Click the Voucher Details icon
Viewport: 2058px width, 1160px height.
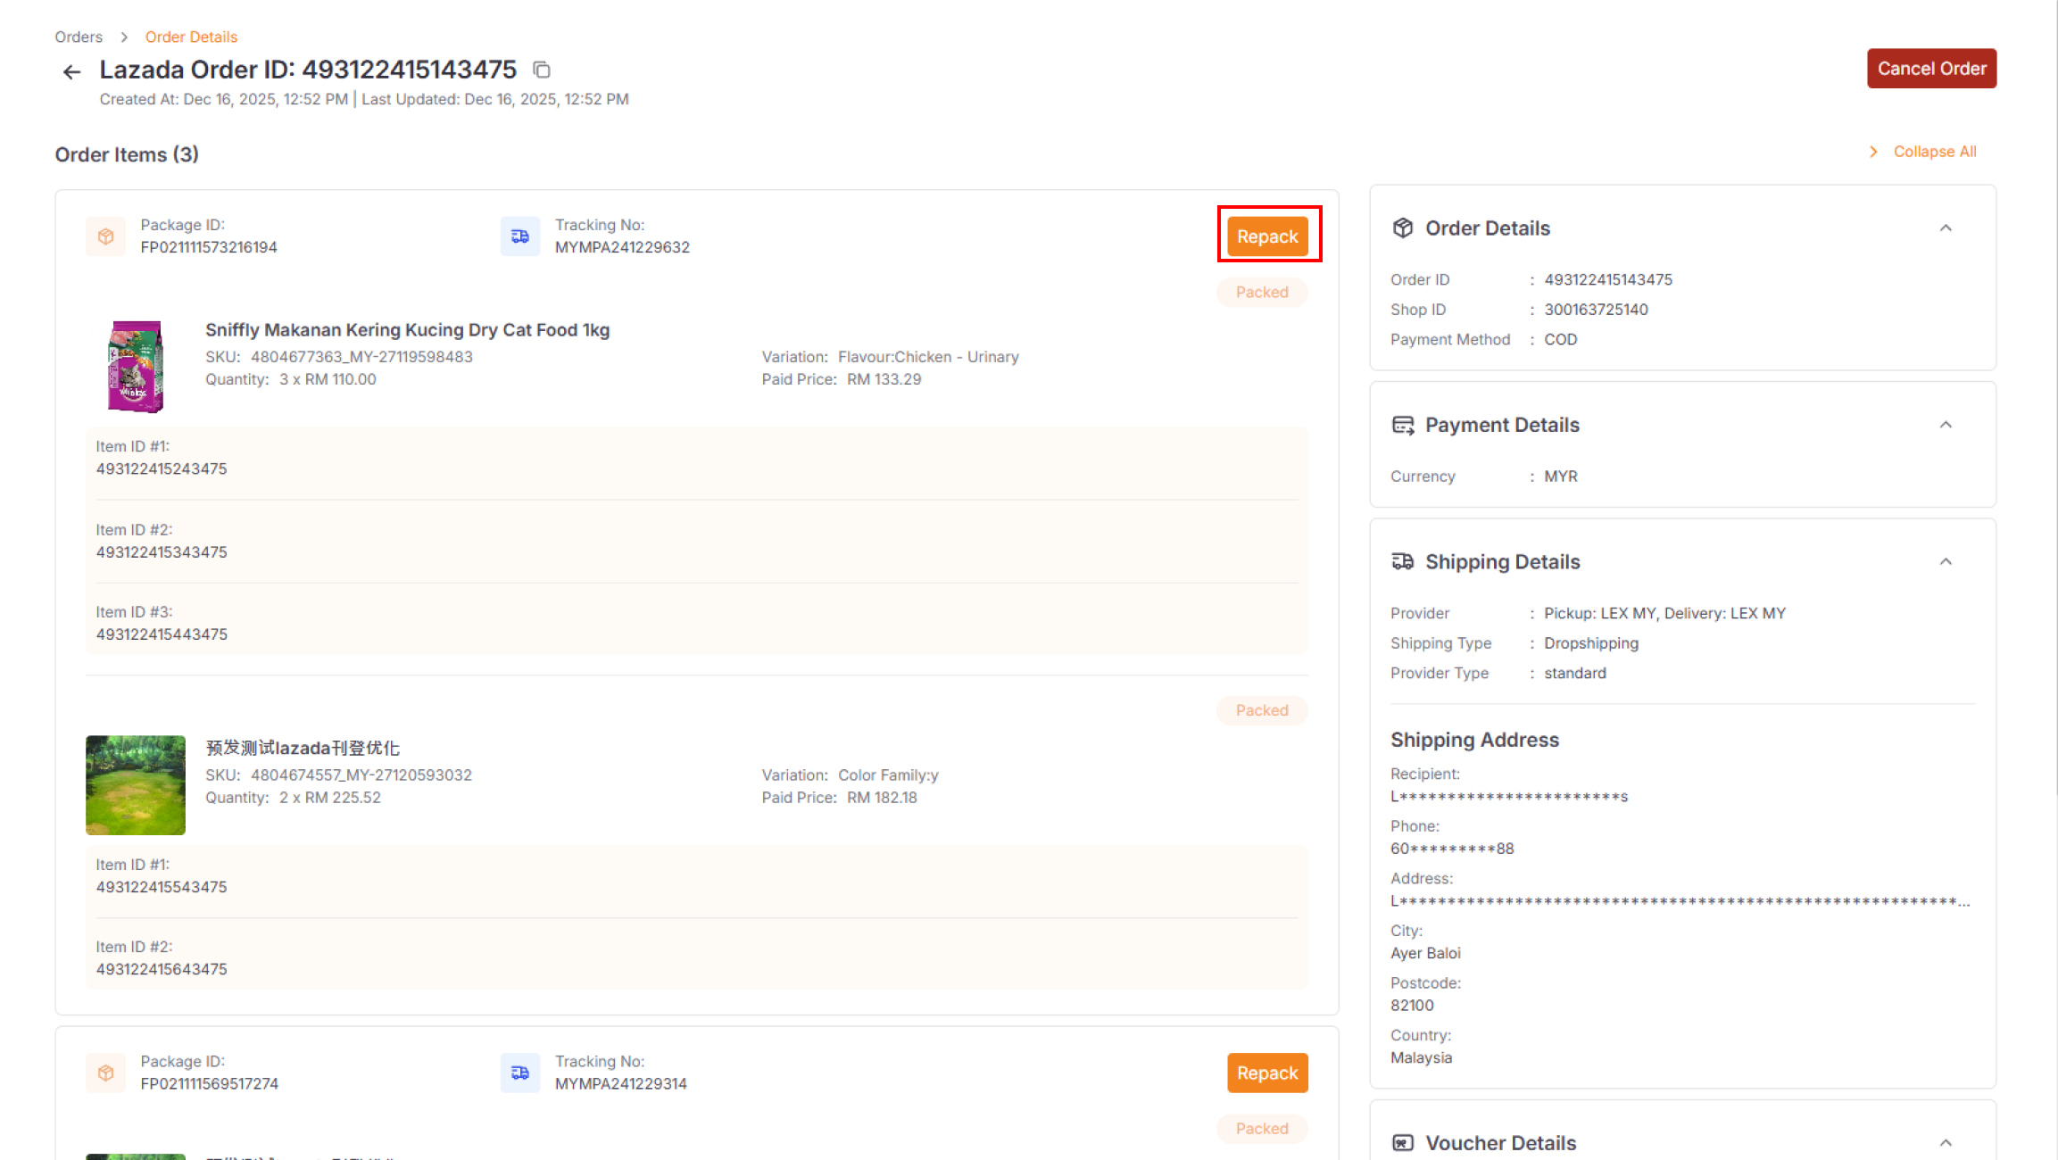(x=1402, y=1142)
